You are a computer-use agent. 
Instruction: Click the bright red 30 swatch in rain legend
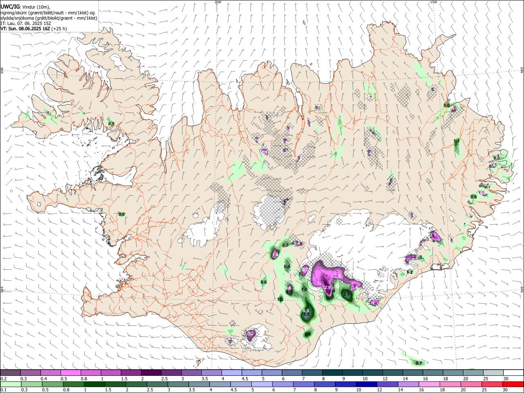(x=513, y=384)
